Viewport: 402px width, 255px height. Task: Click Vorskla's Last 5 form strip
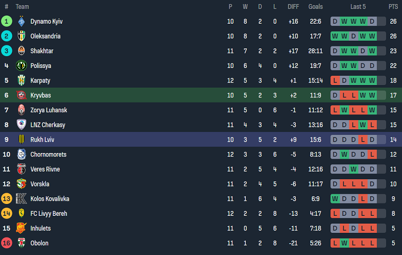358,184
